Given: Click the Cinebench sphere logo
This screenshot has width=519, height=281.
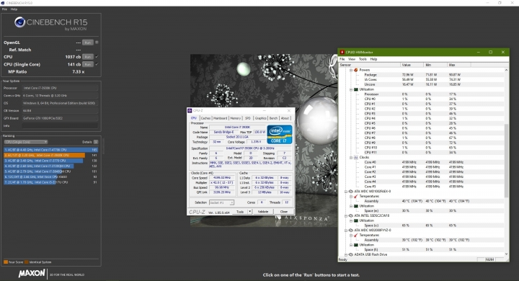Looking at the screenshot, I should pos(20,22).
